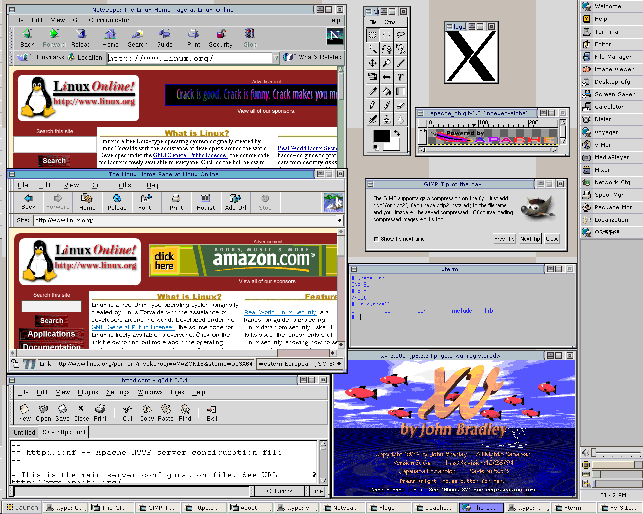
Task: Select the Pencil tool in GIMP
Action: [x=372, y=105]
